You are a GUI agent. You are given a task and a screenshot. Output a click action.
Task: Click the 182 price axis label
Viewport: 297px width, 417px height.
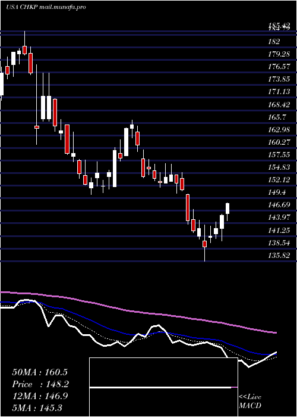click(274, 42)
